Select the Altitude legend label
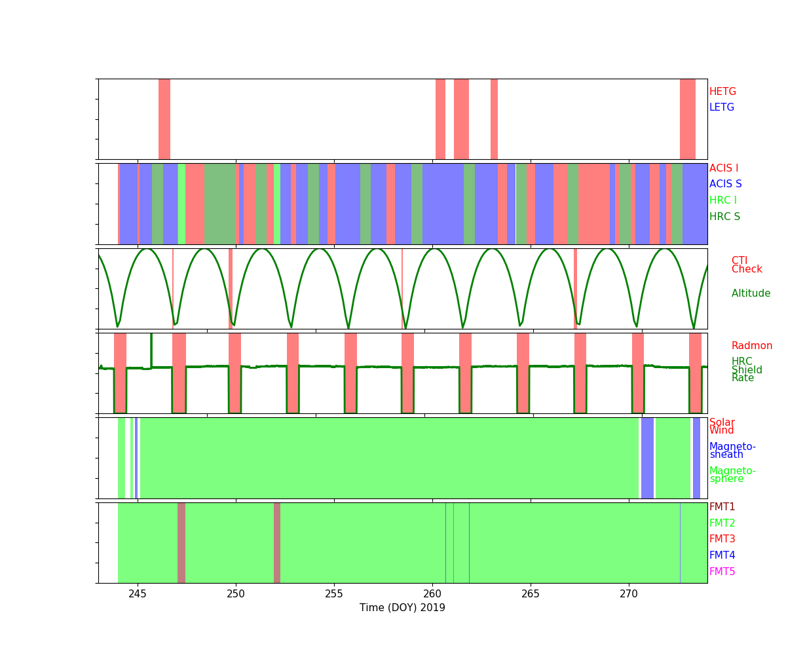This screenshot has height=655, width=786. (x=751, y=293)
